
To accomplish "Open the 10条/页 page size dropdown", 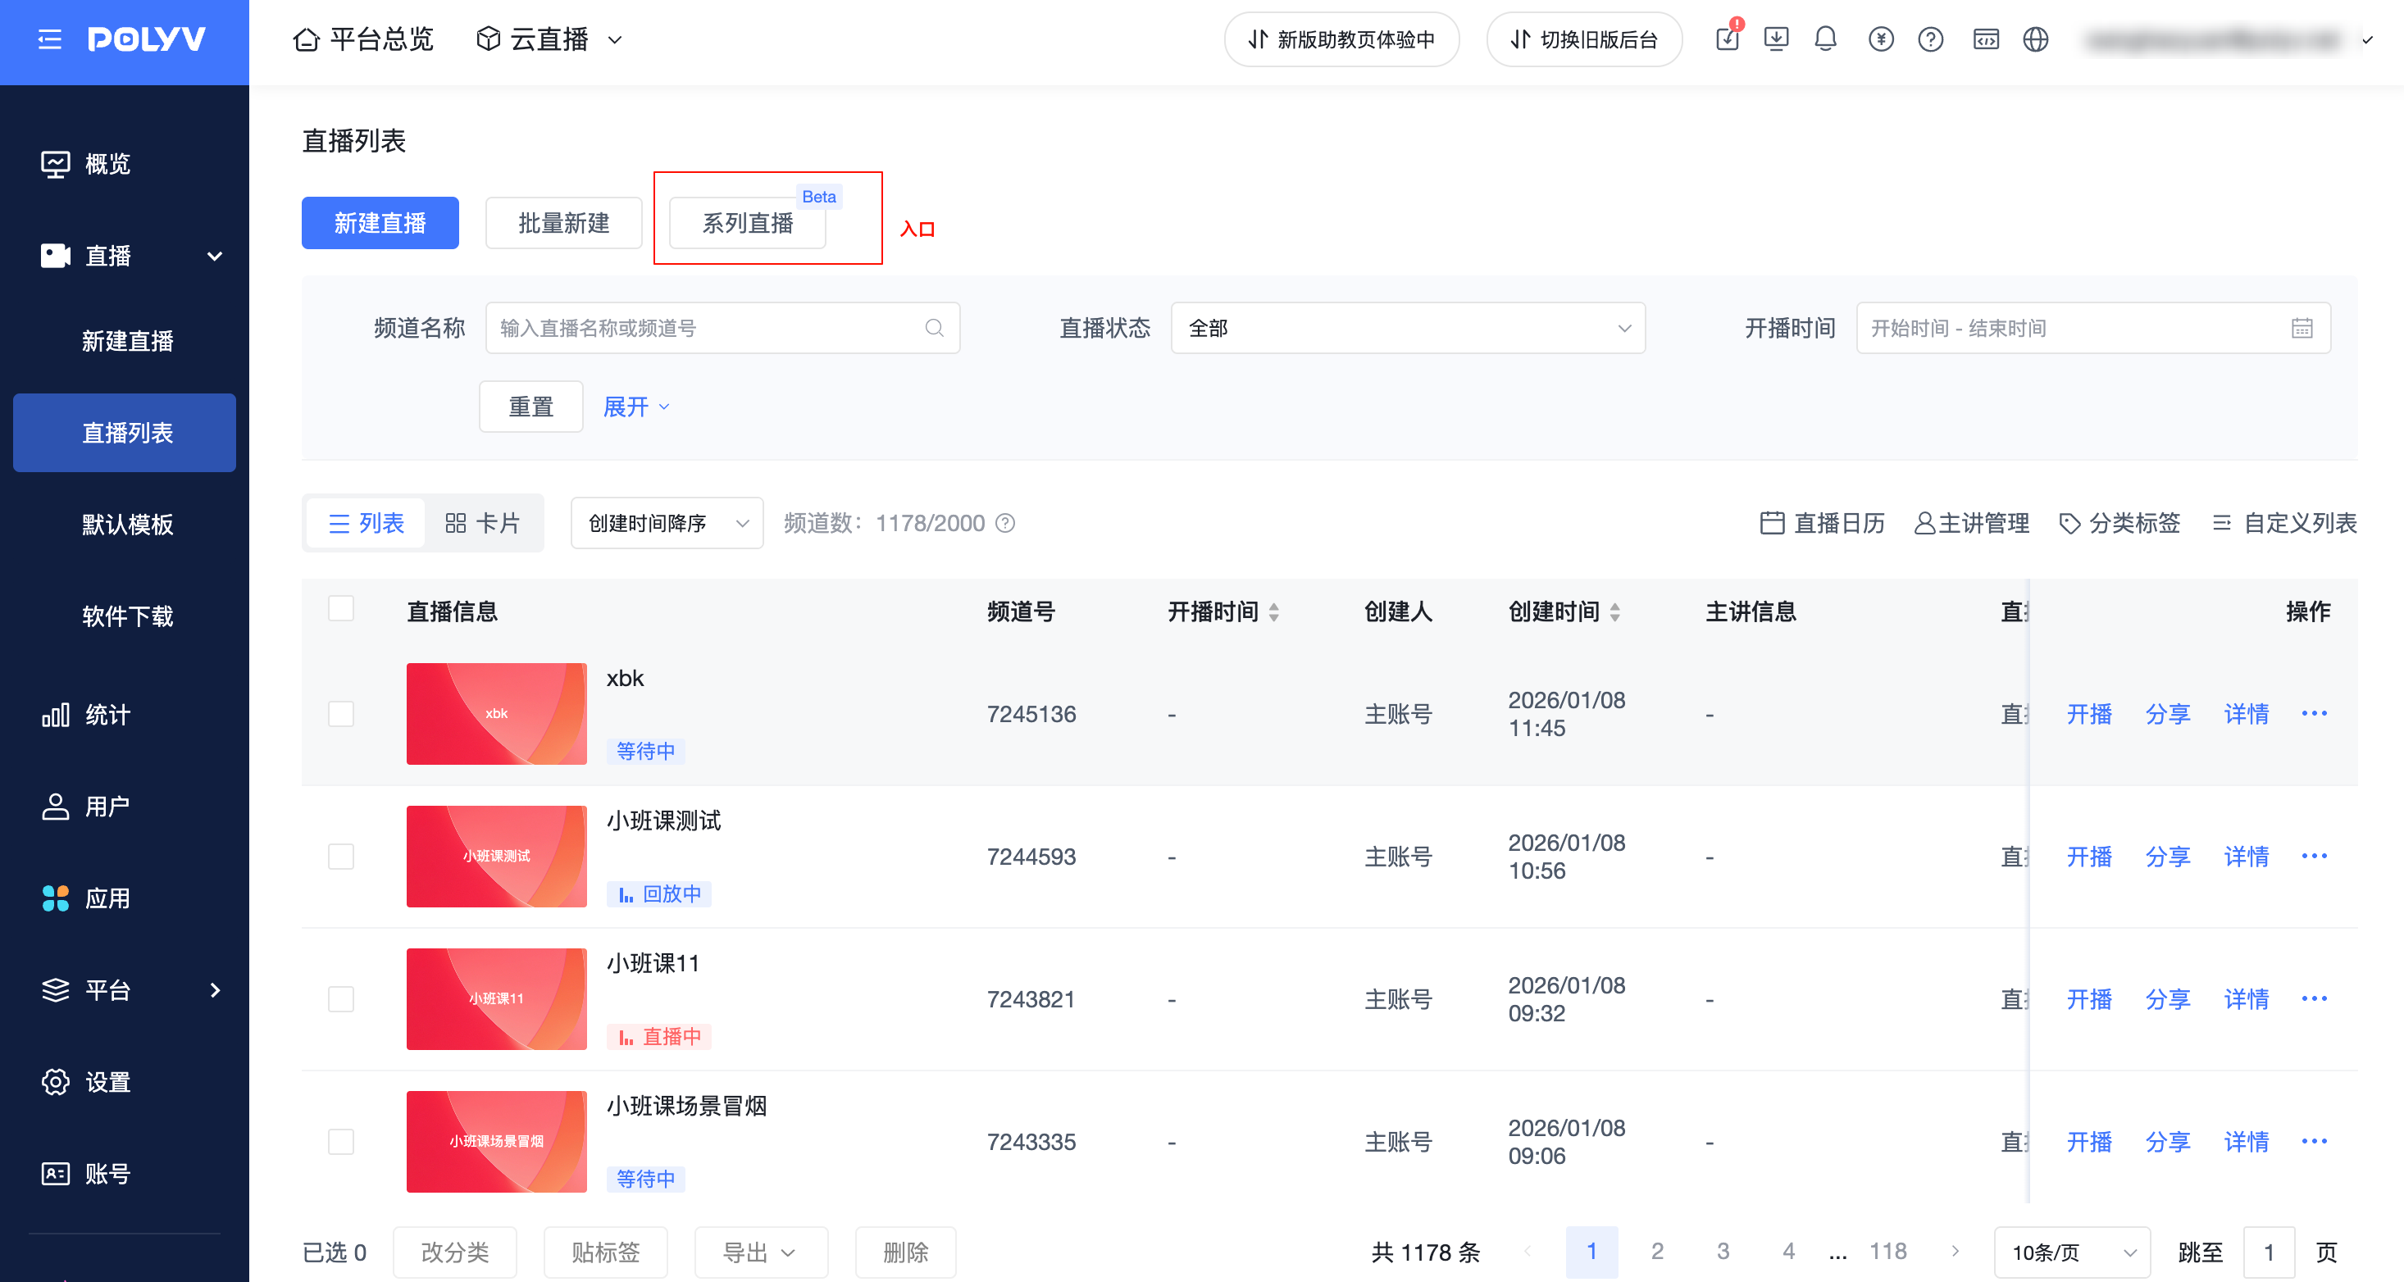I will tap(2072, 1252).
